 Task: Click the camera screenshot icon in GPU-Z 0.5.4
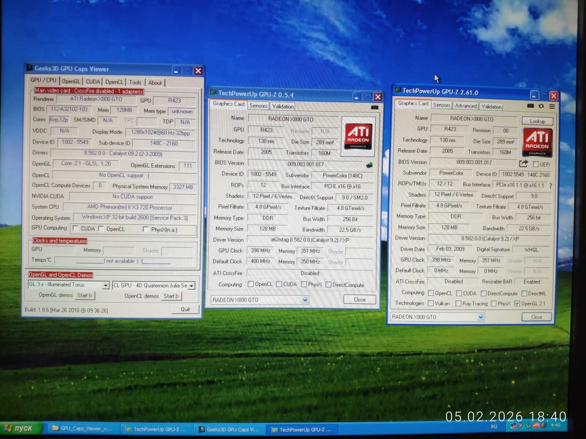click(374, 107)
